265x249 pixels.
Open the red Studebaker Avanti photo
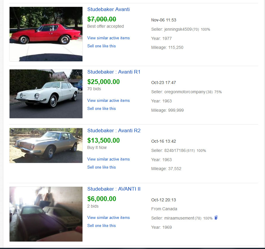pyautogui.click(x=46, y=34)
